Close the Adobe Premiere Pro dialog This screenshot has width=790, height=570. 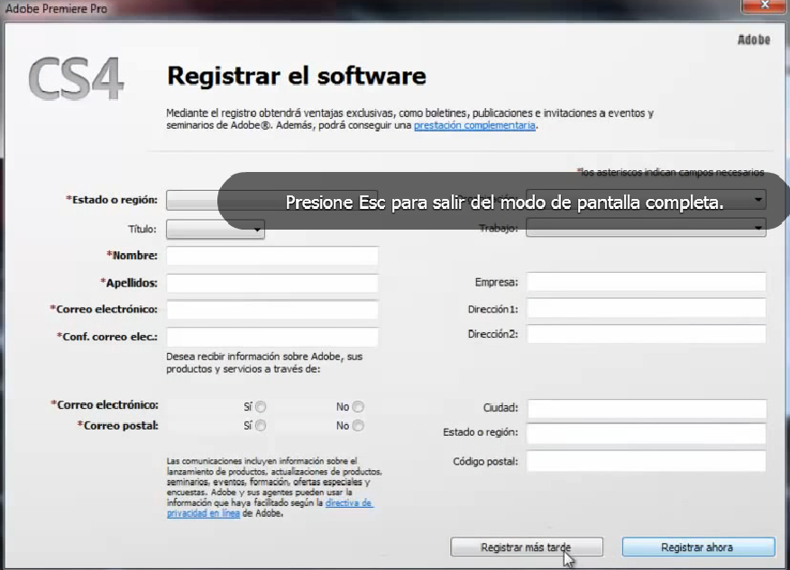point(765,5)
